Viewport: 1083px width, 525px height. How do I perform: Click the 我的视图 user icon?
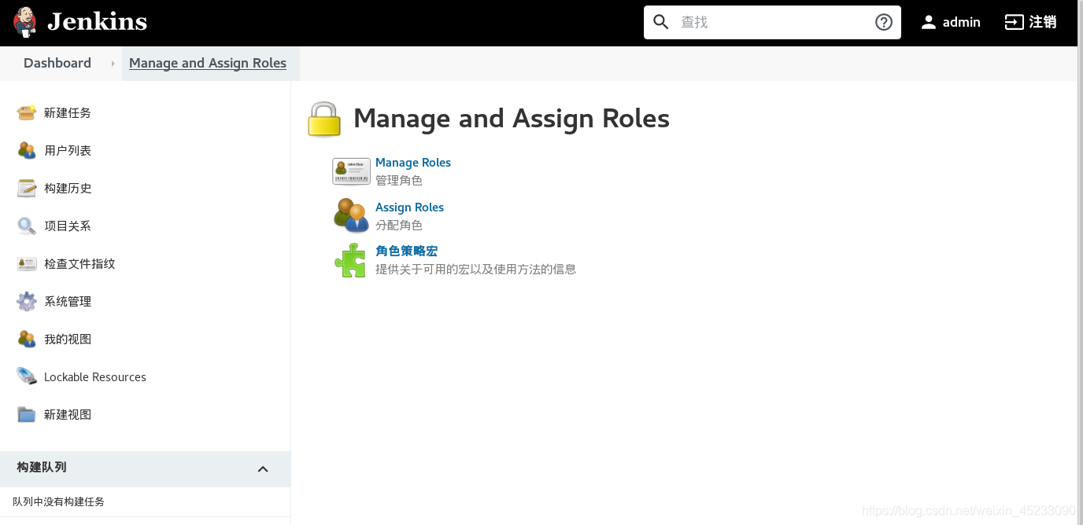[x=27, y=339]
